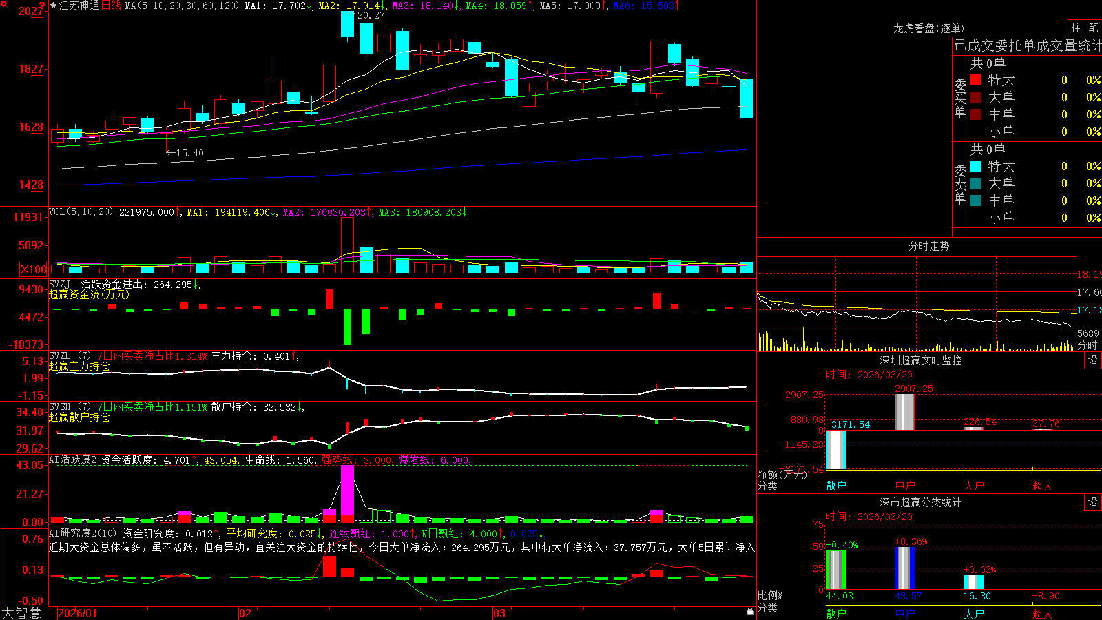1102x620 pixels.
Task: Open 设 settings for 深圳超赢实时监控
Action: [1093, 360]
